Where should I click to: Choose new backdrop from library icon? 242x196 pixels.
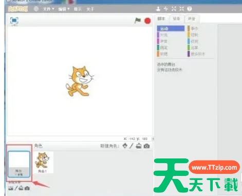click(11, 188)
